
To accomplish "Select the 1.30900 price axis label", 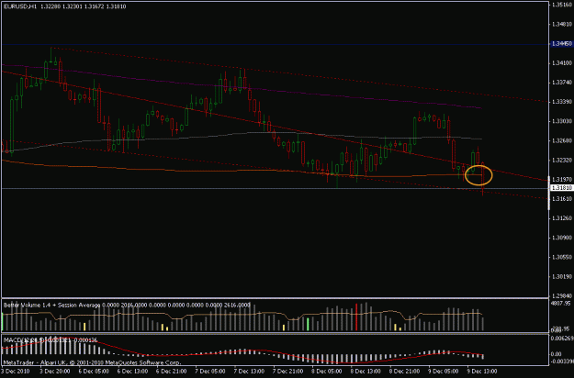I will coord(562,238).
